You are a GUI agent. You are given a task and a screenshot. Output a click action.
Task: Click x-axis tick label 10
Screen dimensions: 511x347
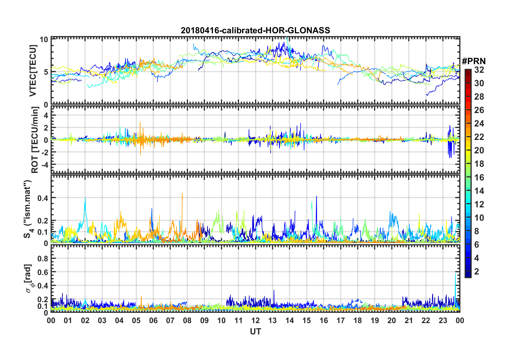[221, 320]
